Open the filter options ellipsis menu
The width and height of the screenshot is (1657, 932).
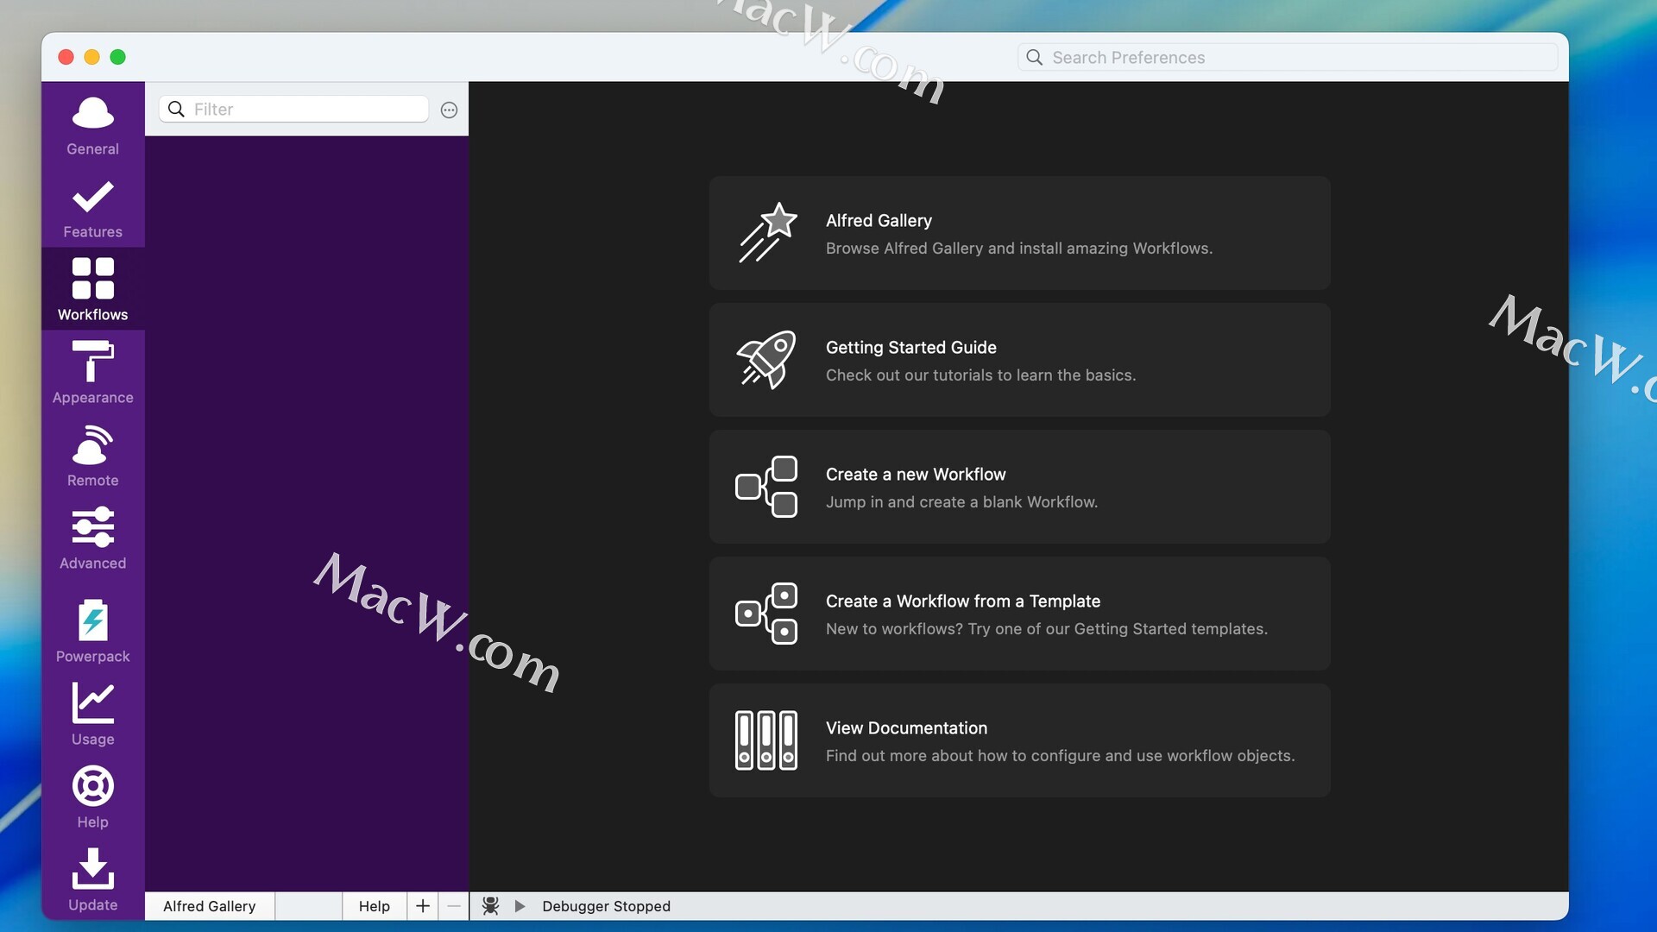(x=449, y=110)
